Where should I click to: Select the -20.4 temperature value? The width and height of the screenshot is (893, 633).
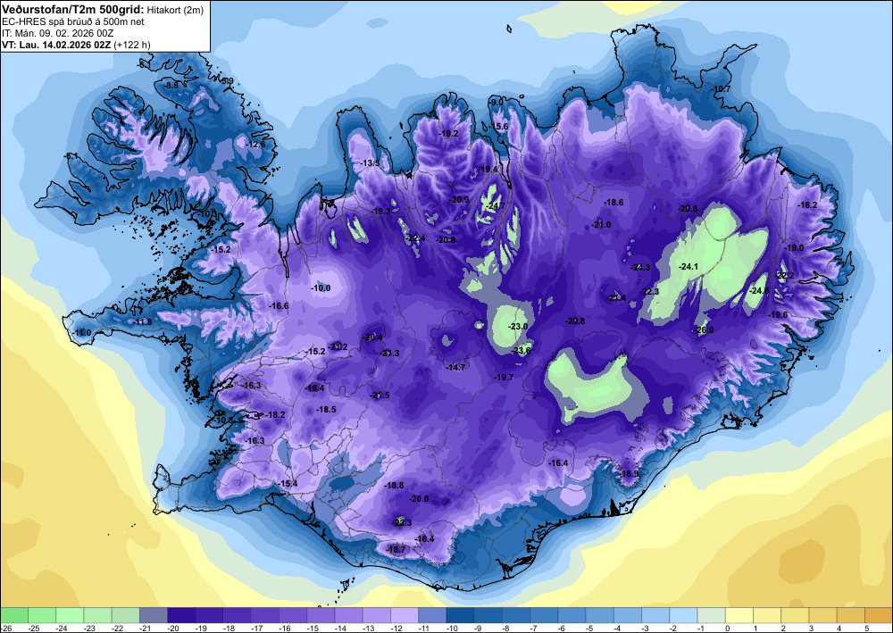[373, 337]
